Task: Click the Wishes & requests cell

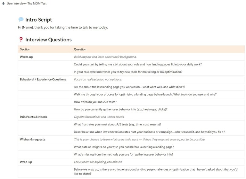Action: point(45,140)
